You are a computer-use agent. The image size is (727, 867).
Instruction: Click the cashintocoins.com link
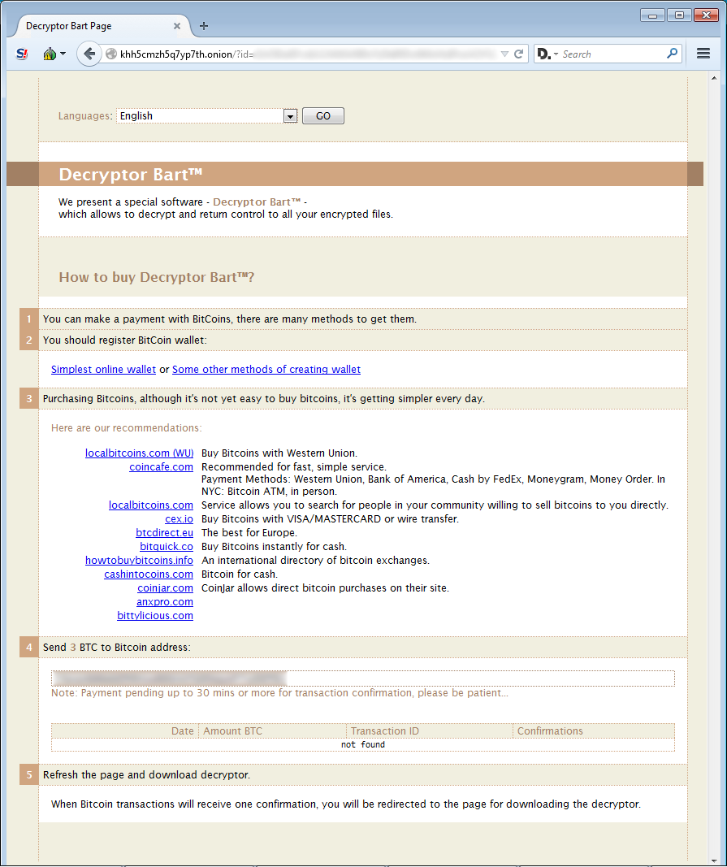coord(149,574)
